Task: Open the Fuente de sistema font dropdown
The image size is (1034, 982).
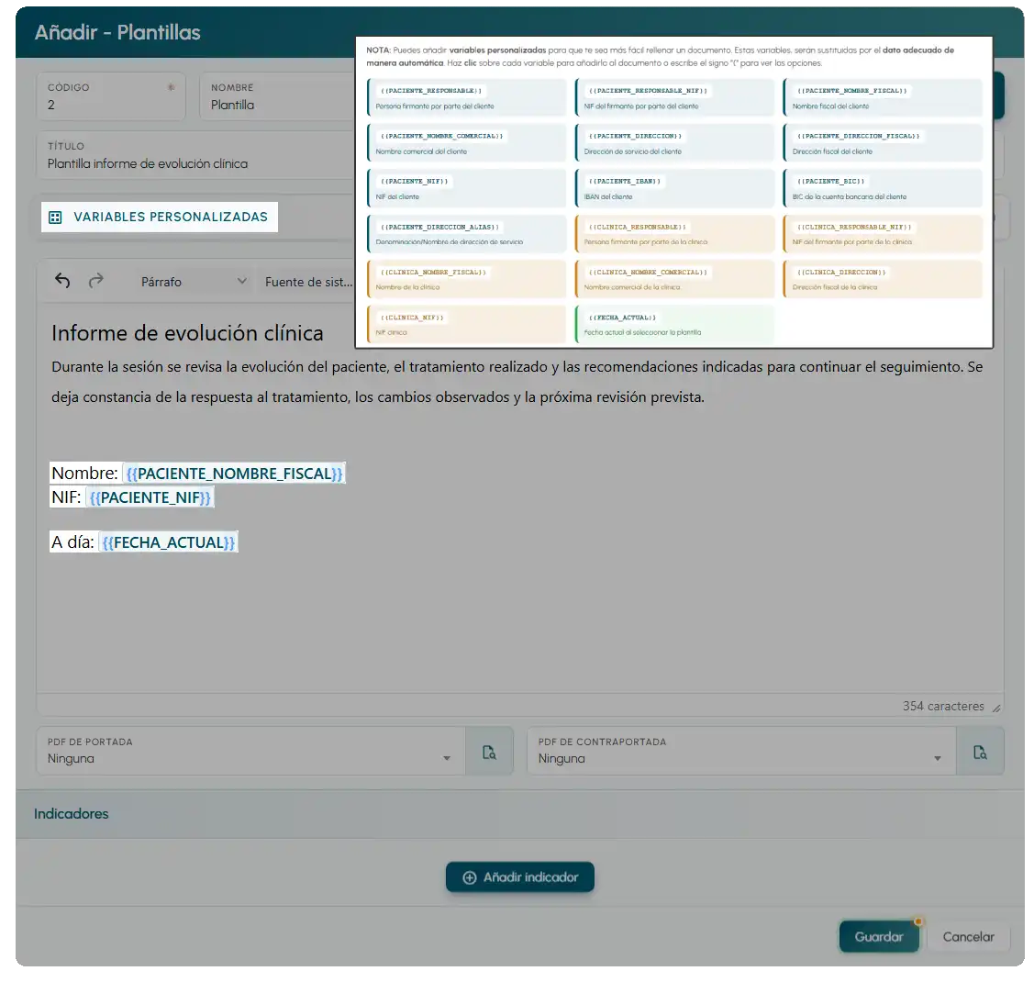Action: (x=308, y=282)
